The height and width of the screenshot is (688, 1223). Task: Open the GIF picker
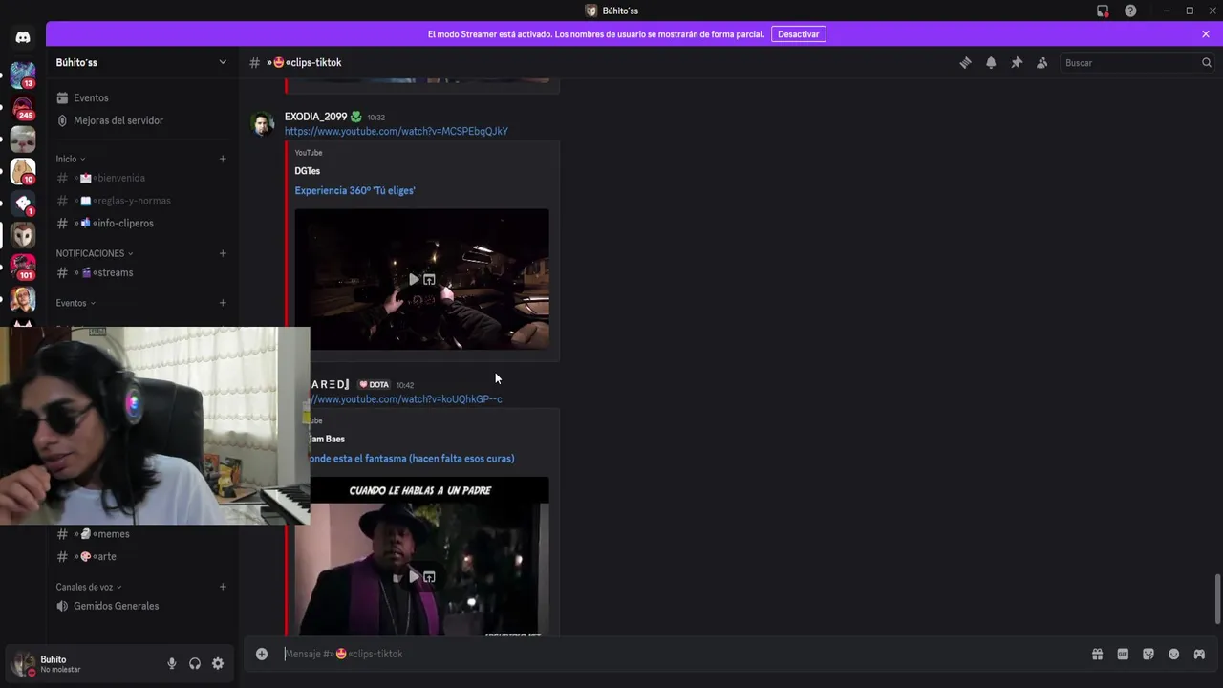click(1123, 655)
